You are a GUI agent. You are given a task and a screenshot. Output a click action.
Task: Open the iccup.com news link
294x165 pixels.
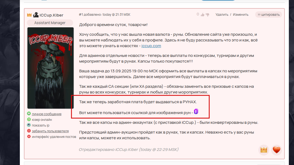pyautogui.click(x=151, y=46)
